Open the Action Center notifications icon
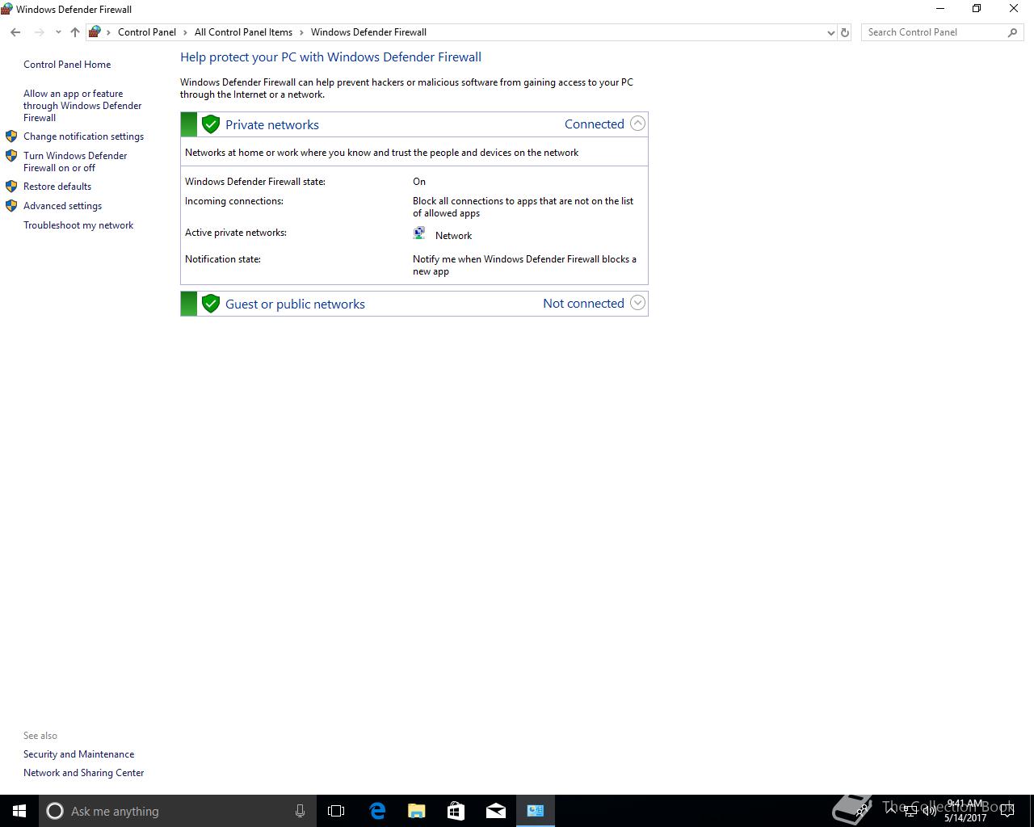The image size is (1034, 827). 1007,811
